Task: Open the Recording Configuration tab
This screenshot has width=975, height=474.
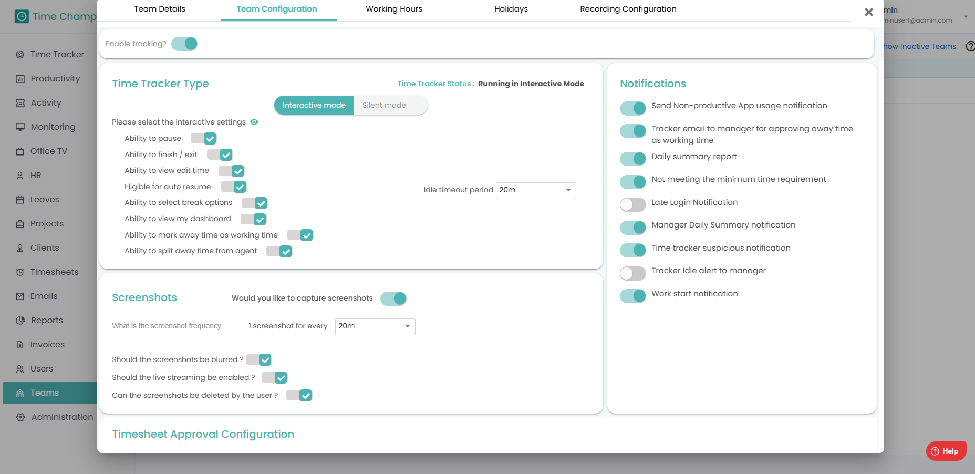Action: click(x=628, y=9)
